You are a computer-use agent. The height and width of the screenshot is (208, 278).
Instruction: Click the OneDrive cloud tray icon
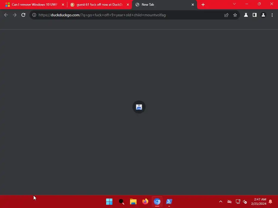pyautogui.click(x=229, y=201)
